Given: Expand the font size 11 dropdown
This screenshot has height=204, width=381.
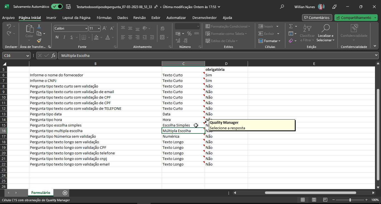Looking at the screenshot, I should (x=99, y=28).
